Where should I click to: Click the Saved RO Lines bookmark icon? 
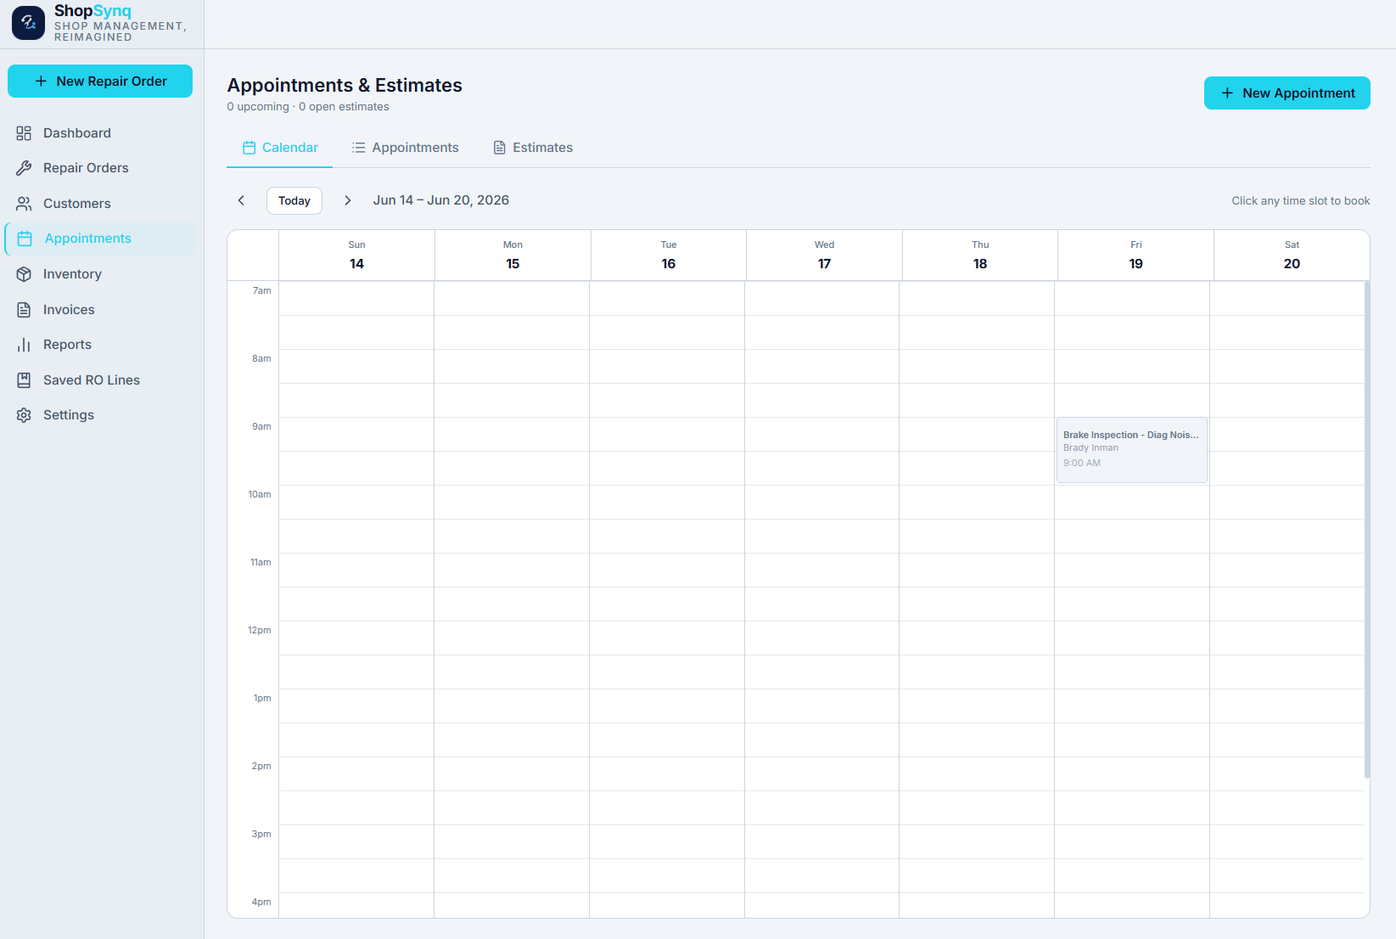24,380
